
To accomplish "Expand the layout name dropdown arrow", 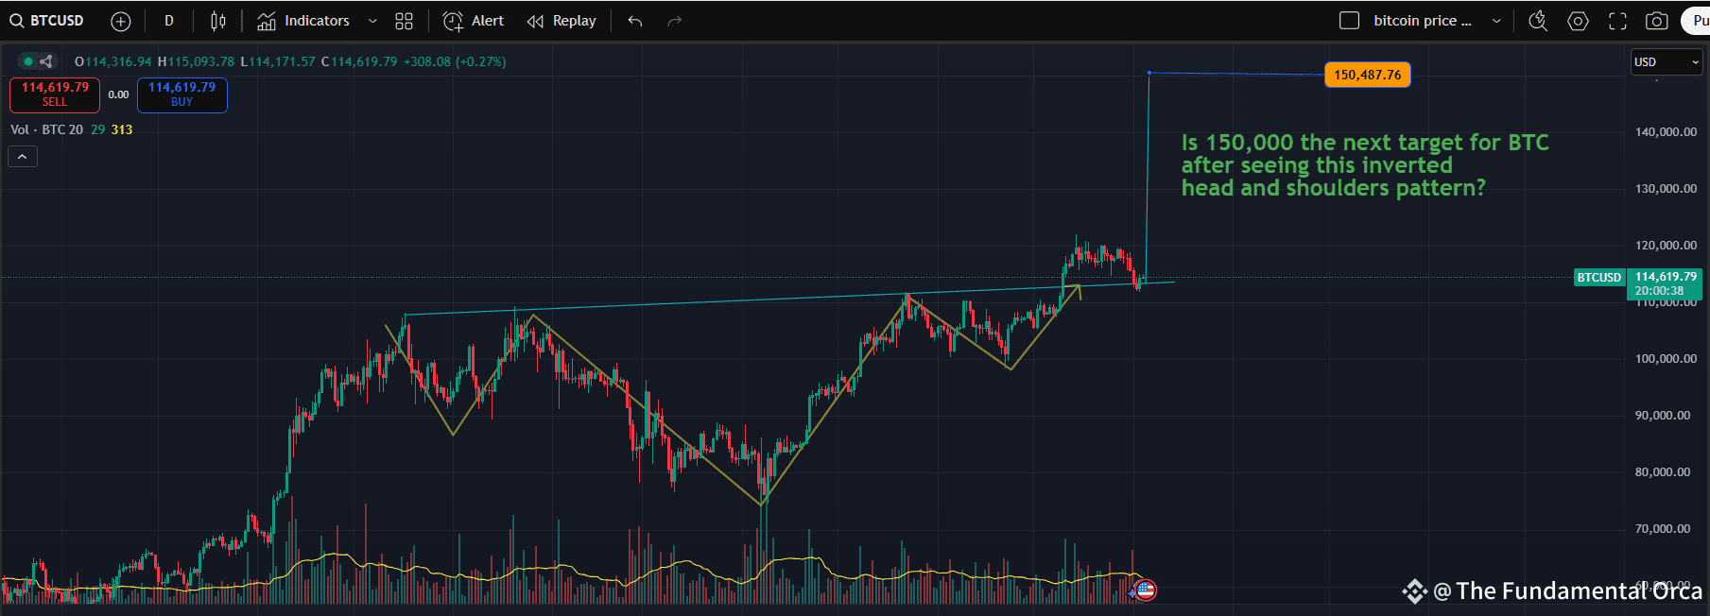I will point(1496,21).
